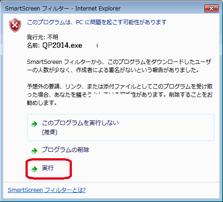This screenshot has height=202, width=223.
Task: Click green arrow beside このプログラムを実行しない
Action: click(34, 124)
